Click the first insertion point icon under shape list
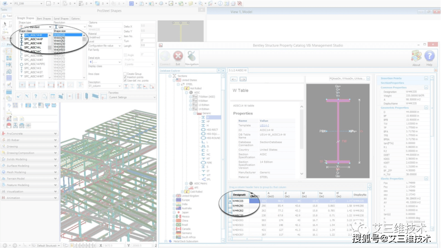 coord(22,85)
